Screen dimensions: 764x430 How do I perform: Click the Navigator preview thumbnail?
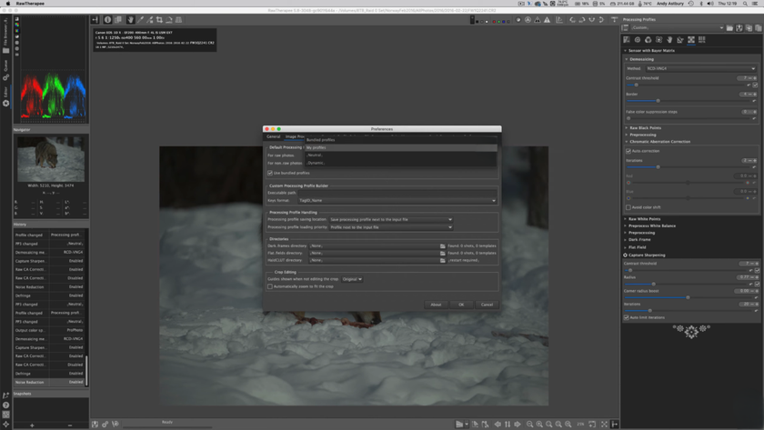[51, 159]
